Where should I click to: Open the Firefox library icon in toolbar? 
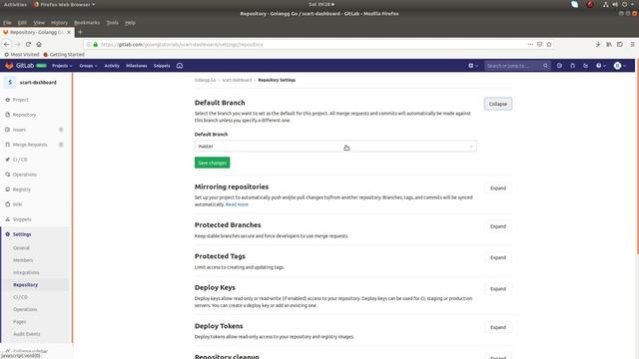[x=609, y=44]
